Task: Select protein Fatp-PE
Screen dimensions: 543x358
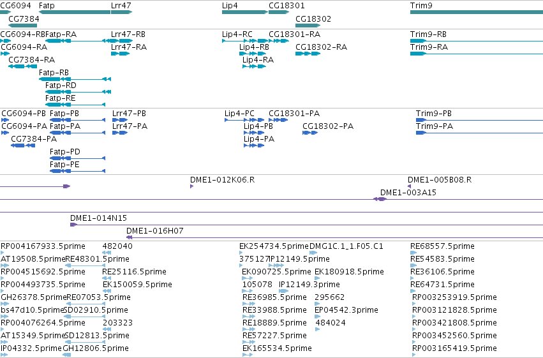Action: click(64, 165)
